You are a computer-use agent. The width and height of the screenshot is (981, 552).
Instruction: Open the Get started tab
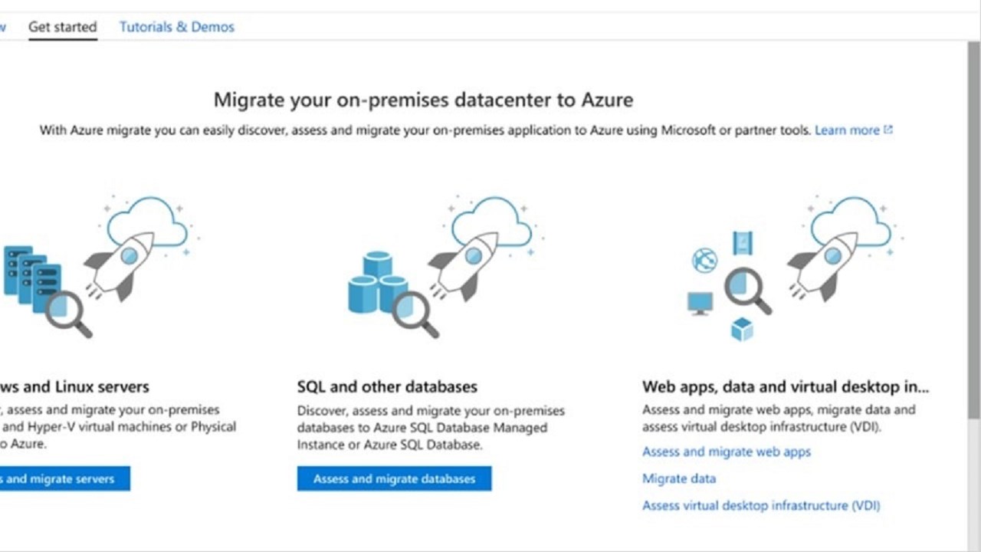pos(62,27)
